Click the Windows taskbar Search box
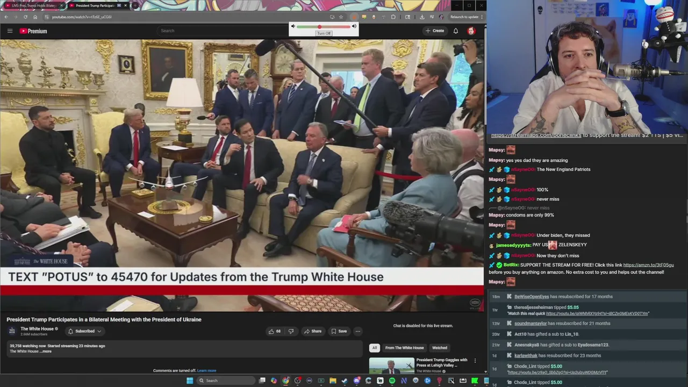 226,381
